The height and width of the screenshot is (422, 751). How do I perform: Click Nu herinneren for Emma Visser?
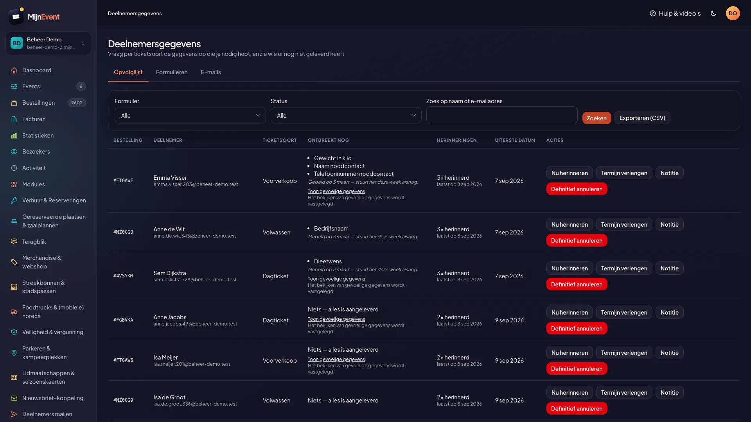570,173
